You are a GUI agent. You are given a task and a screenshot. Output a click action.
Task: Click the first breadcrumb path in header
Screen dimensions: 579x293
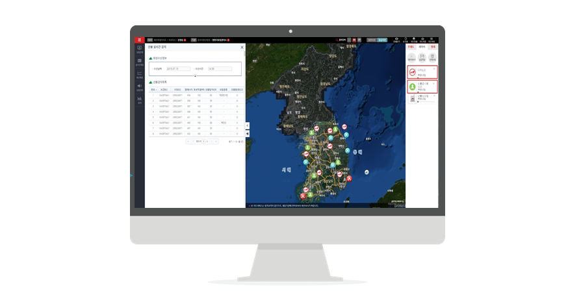(168, 40)
